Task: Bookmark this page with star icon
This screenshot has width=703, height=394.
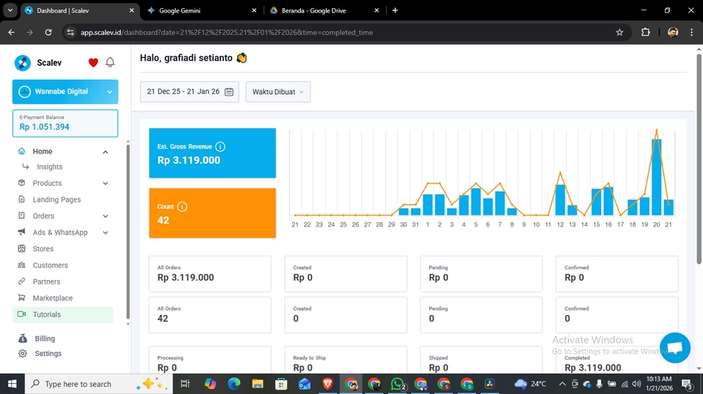Action: pos(620,32)
